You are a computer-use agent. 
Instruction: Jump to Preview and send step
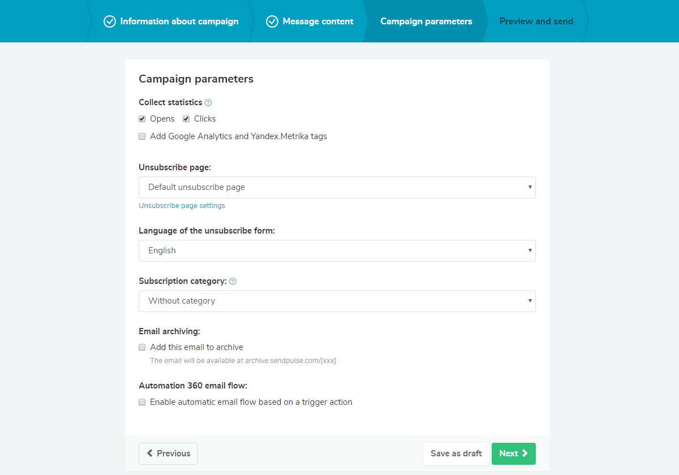[536, 21]
